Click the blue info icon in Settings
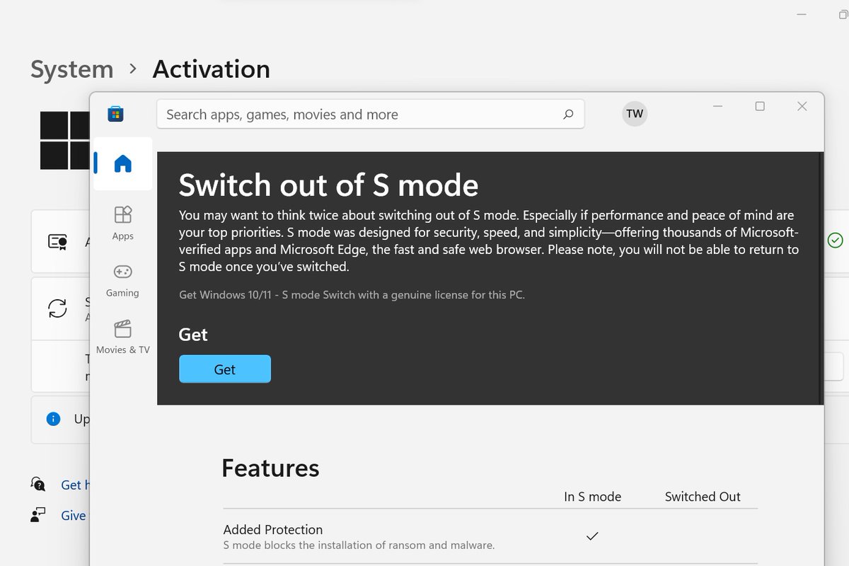The width and height of the screenshot is (849, 566). [53, 419]
